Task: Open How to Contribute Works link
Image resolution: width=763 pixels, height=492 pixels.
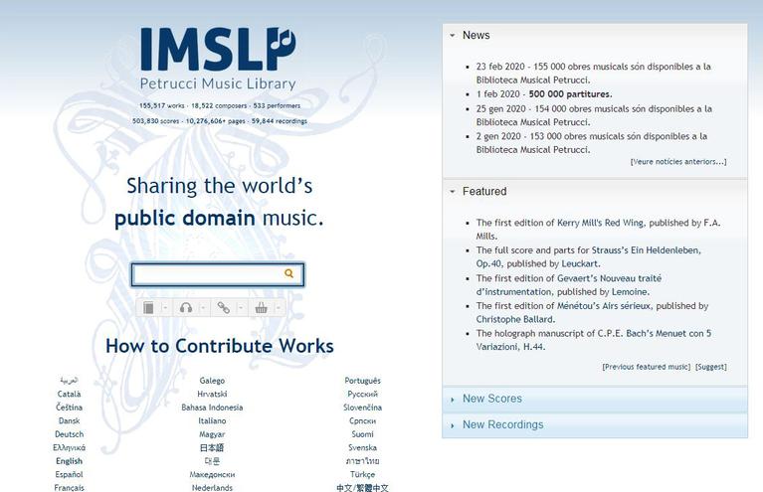Action: (x=220, y=346)
